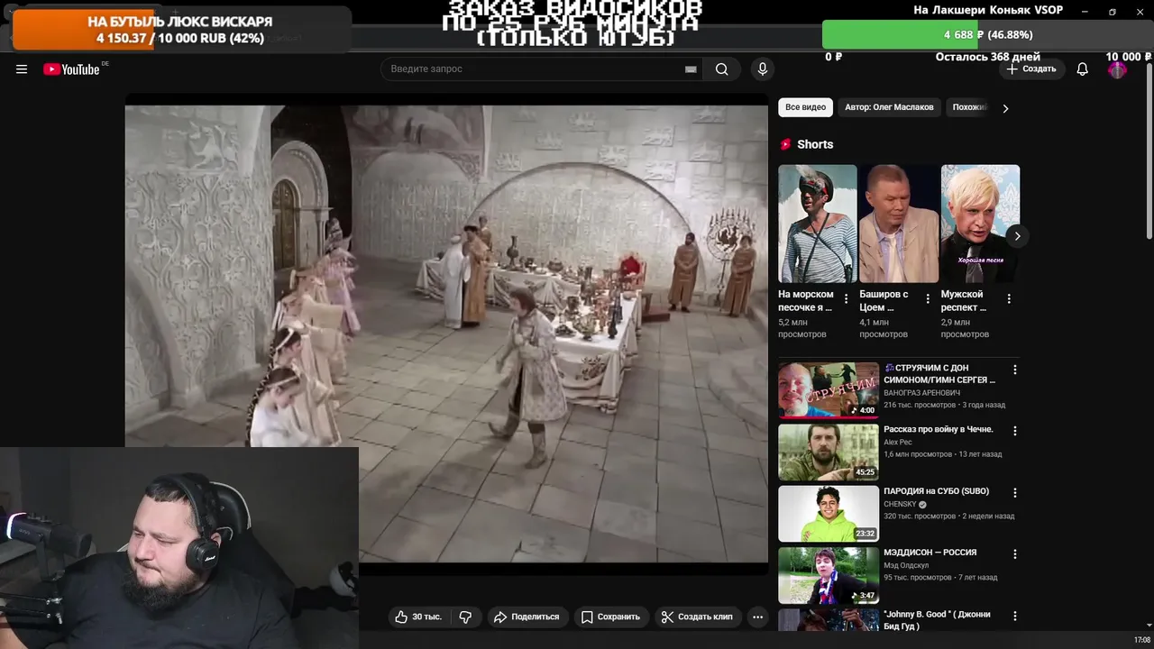This screenshot has width=1154, height=649.
Task: Open options for На морском песочке short
Action: (846, 299)
